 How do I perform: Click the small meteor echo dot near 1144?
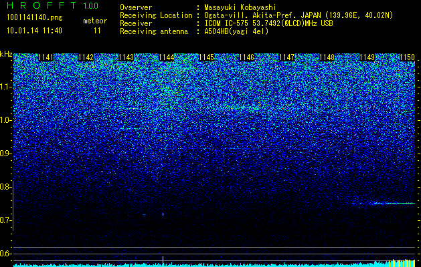(x=163, y=214)
